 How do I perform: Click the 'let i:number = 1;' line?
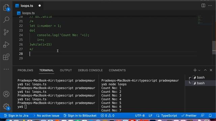(x=45, y=26)
